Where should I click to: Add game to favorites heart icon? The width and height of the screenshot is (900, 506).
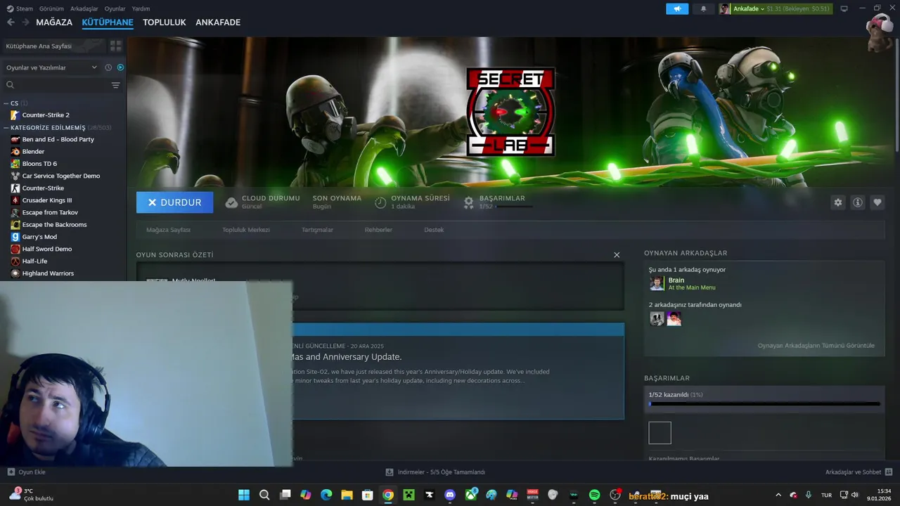click(877, 202)
